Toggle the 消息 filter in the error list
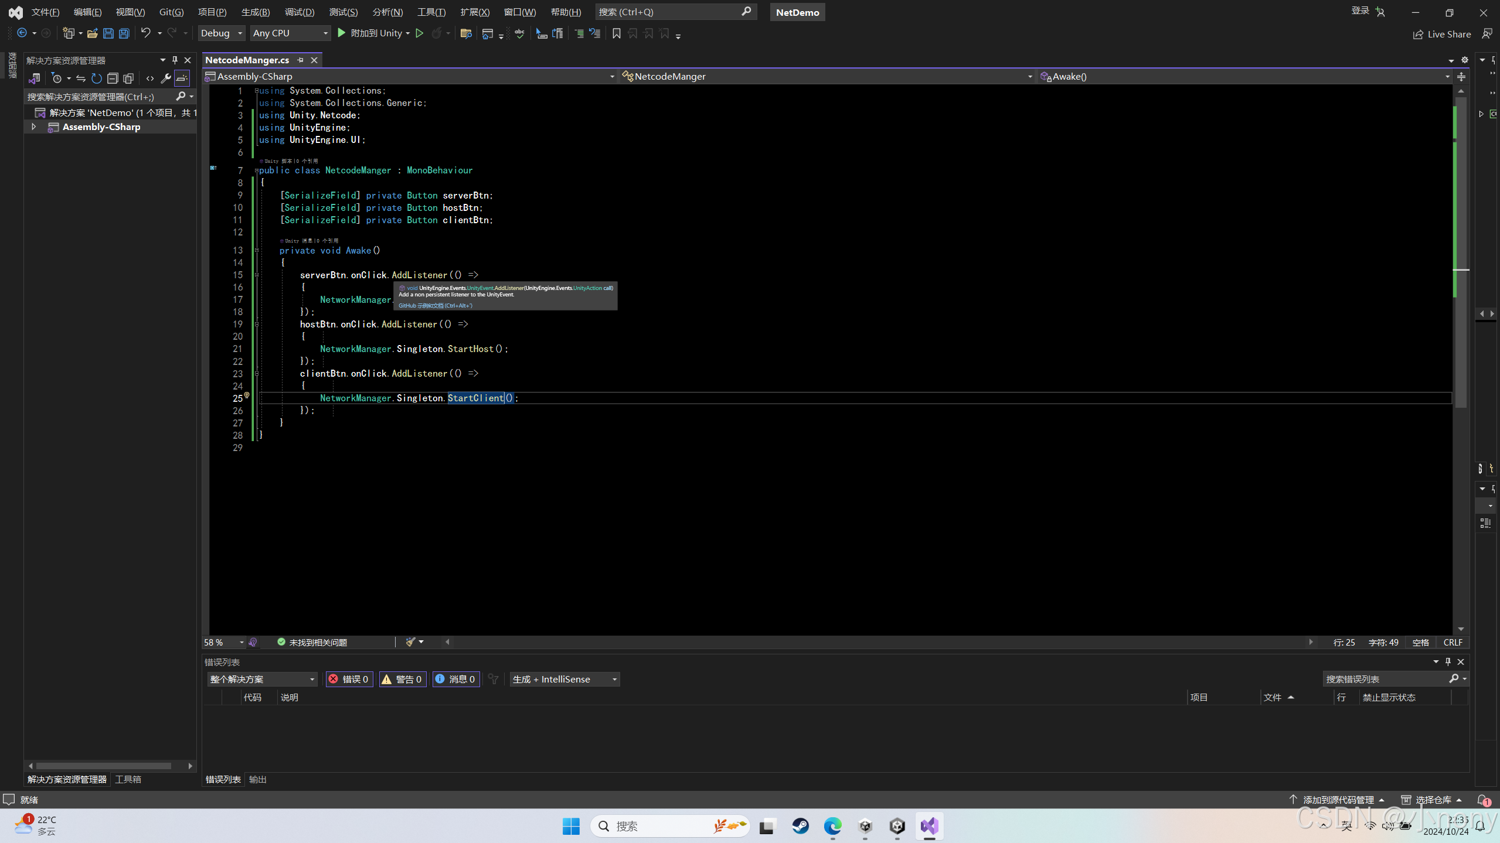 (457, 679)
